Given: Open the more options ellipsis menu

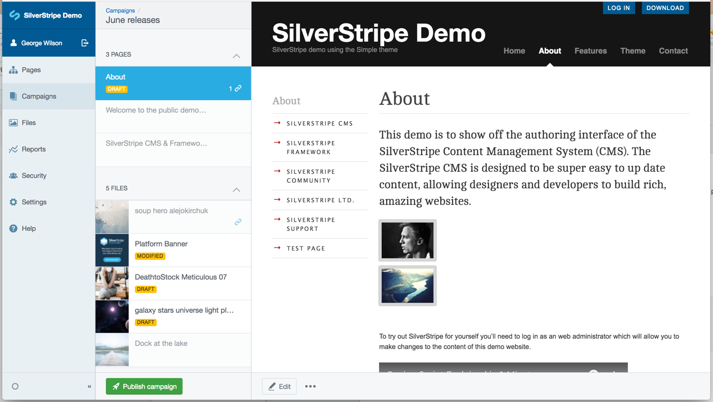Looking at the screenshot, I should [310, 386].
